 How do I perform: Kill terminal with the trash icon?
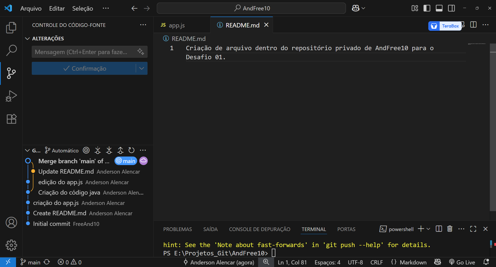[x=450, y=229]
